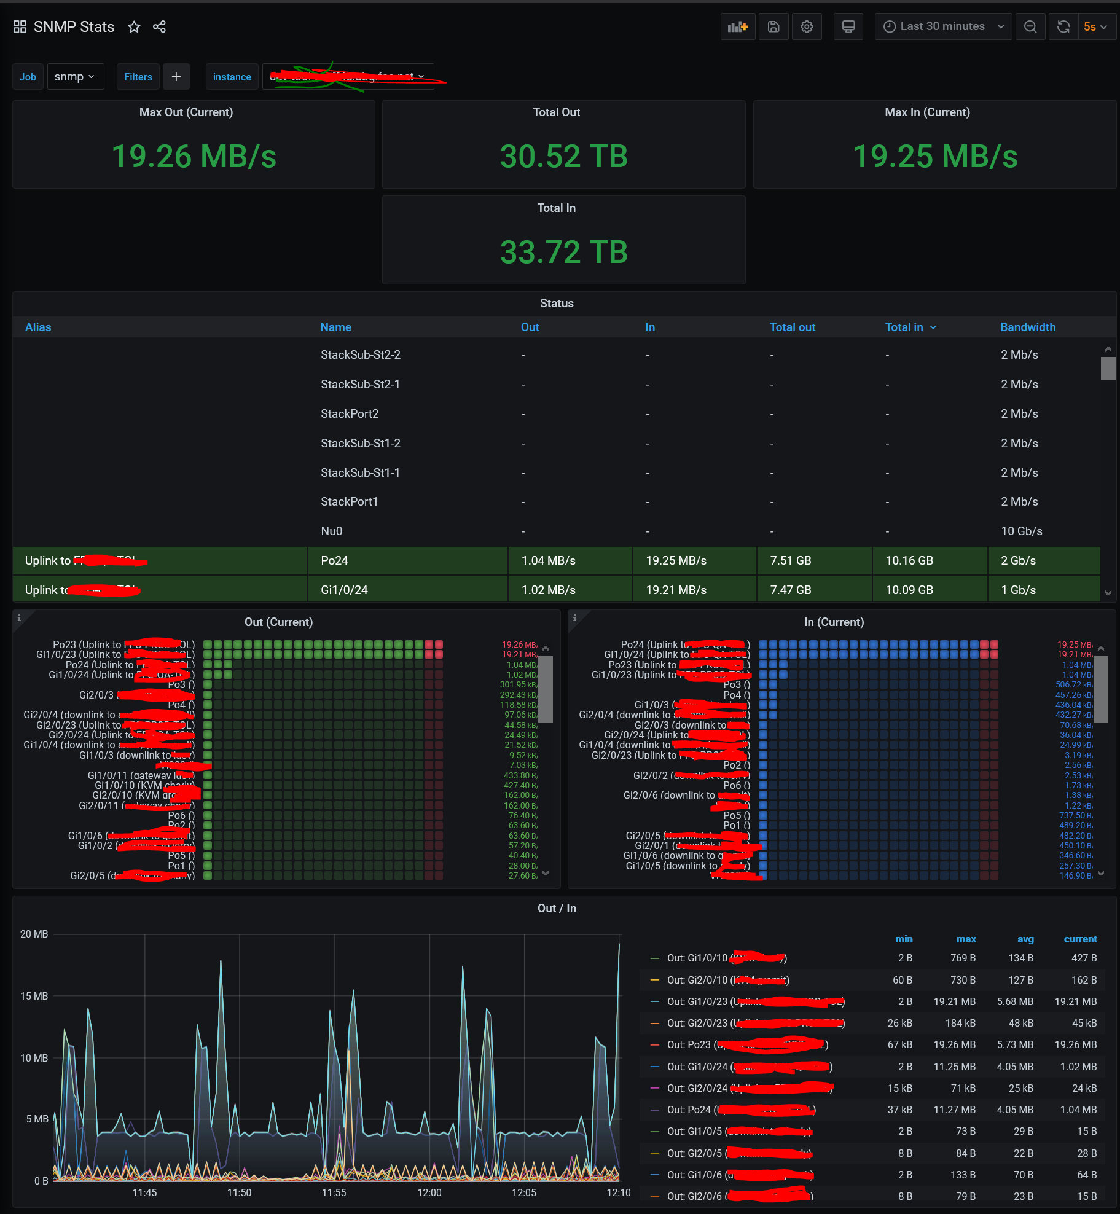1120x1214 pixels.
Task: Add a new filter with the plus button
Action: tap(176, 76)
